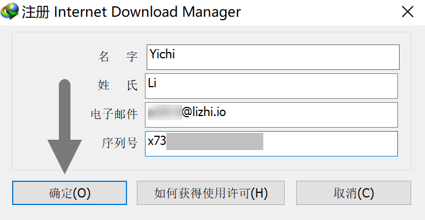The height and width of the screenshot is (220, 425).
Task: Cancel with the 取消(C) button
Action: 353,193
